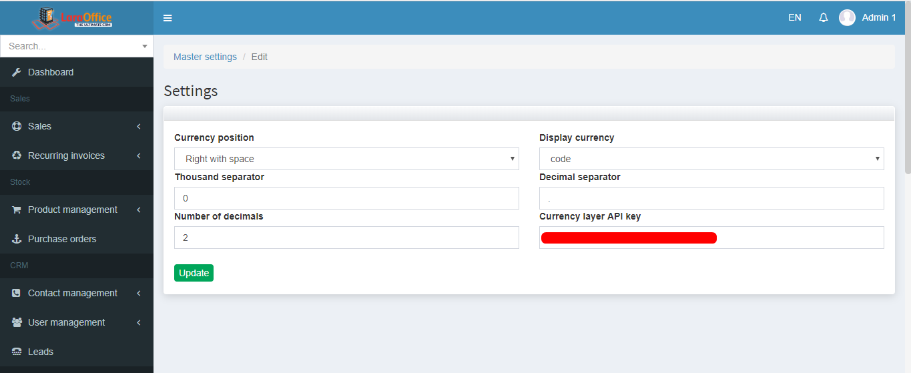Viewport: 911px width, 373px height.
Task: Switch language using the EN menu
Action: [794, 18]
